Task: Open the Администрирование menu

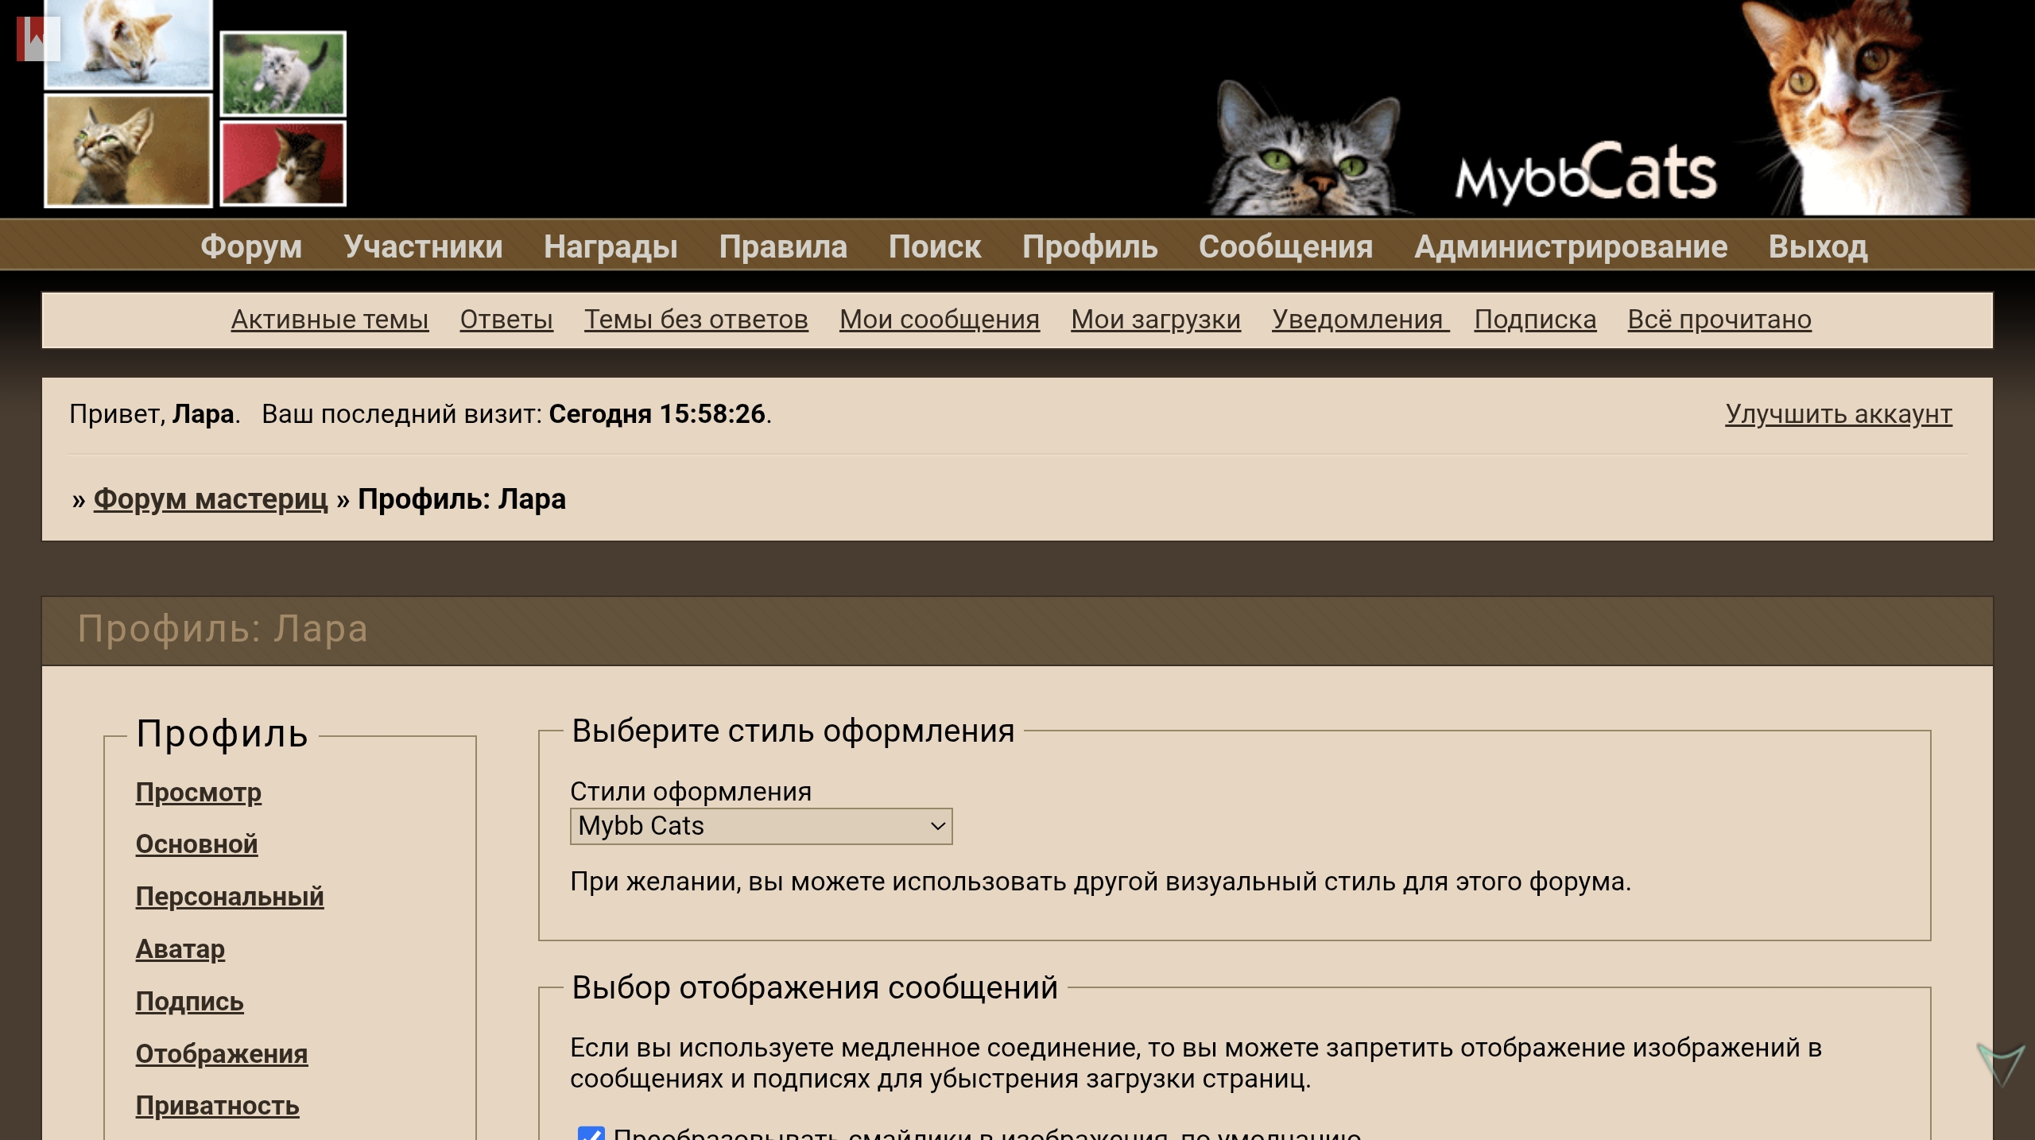Action: click(x=1570, y=246)
